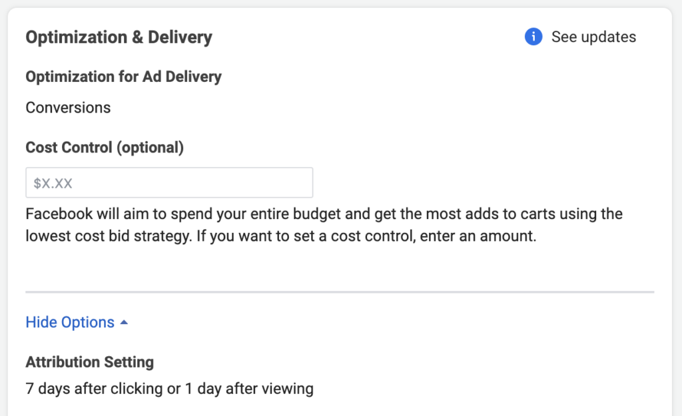This screenshot has height=416, width=682.
Task: Click the "Conversions" optimization value
Action: coord(68,107)
